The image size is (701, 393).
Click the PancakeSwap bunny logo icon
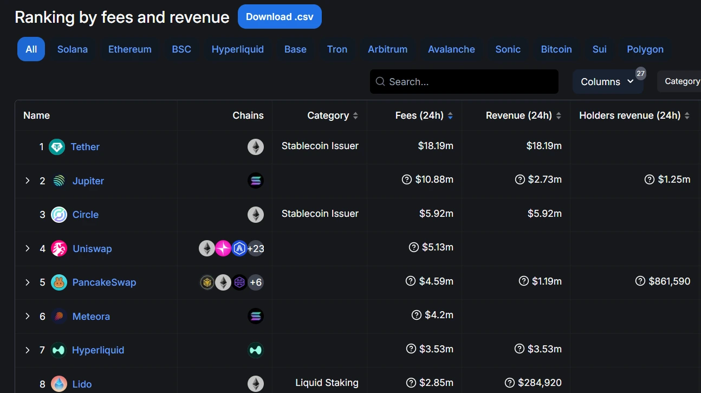point(59,282)
